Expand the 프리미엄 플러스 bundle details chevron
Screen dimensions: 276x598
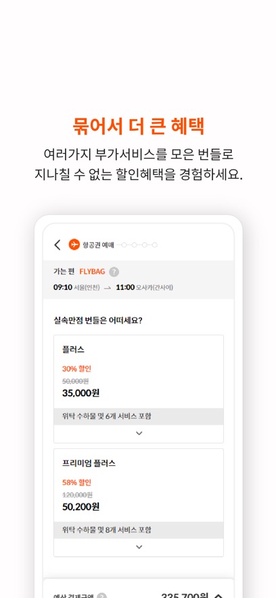tap(139, 547)
